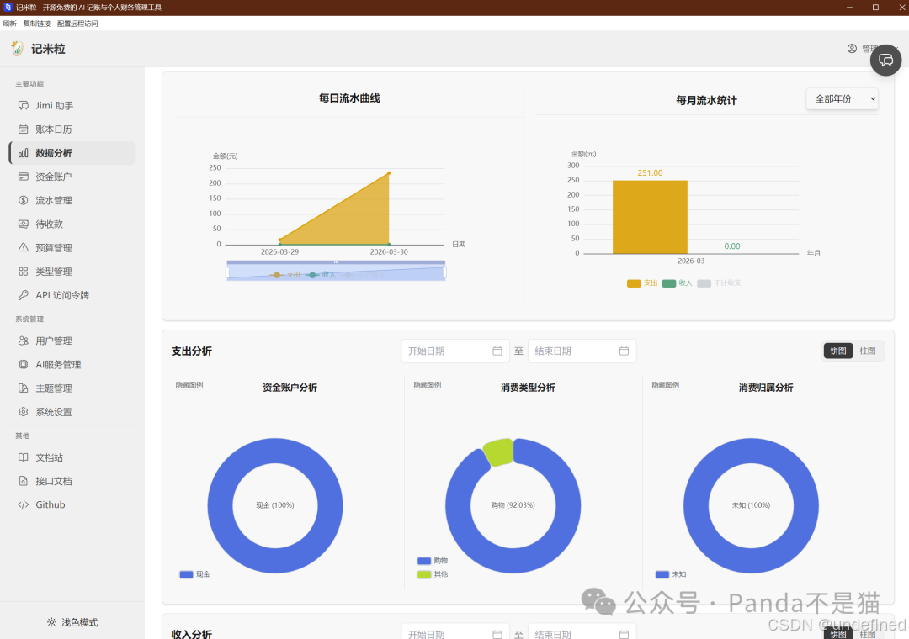Viewport: 909px width, 639px height.
Task: Click 类型管理 label in sidebar
Action: [x=54, y=271]
